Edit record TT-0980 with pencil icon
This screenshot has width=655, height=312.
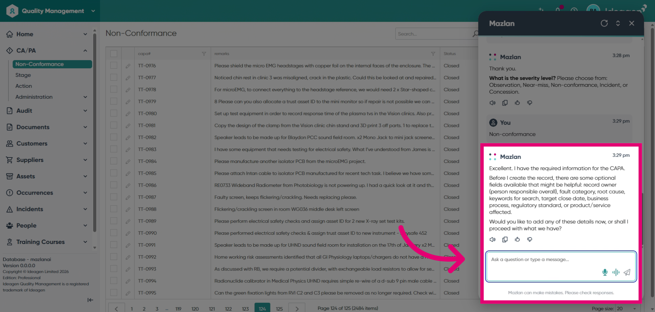[x=128, y=114]
